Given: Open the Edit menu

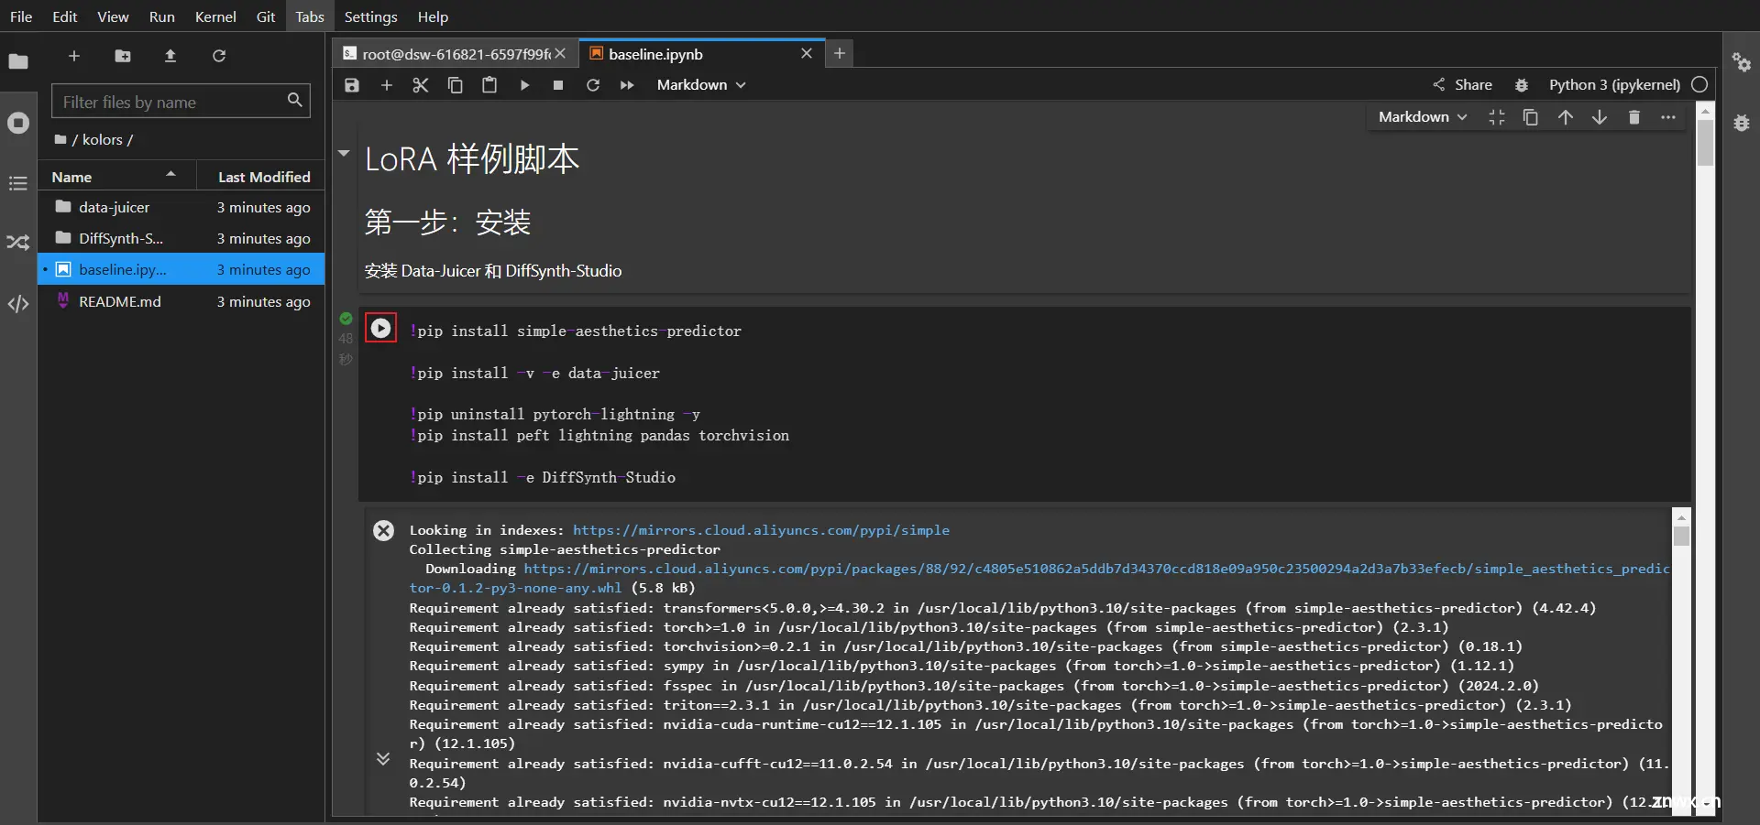Looking at the screenshot, I should click(x=65, y=16).
